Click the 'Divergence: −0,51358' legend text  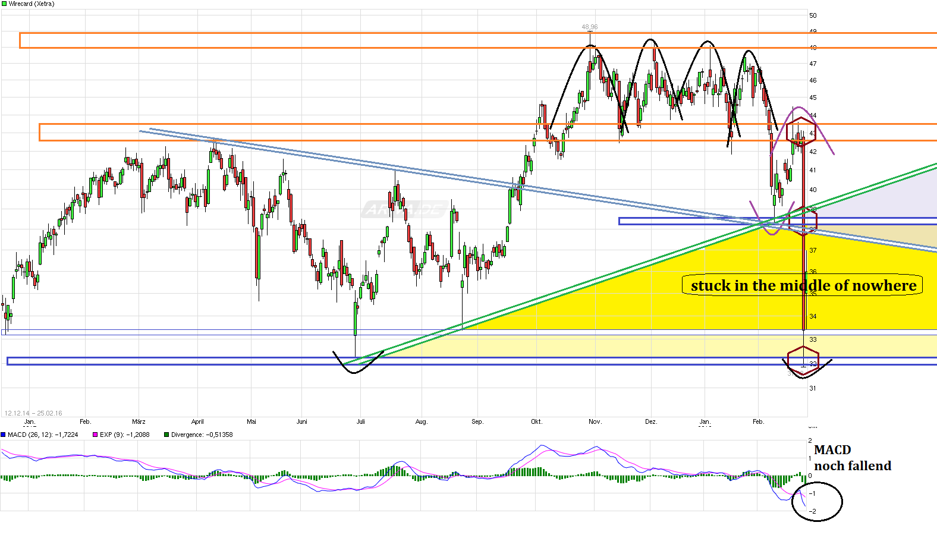(202, 435)
